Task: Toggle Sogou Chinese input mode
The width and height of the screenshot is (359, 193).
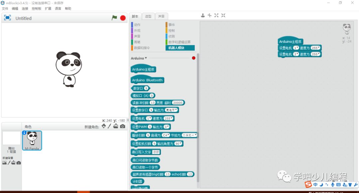Action: 315,185
